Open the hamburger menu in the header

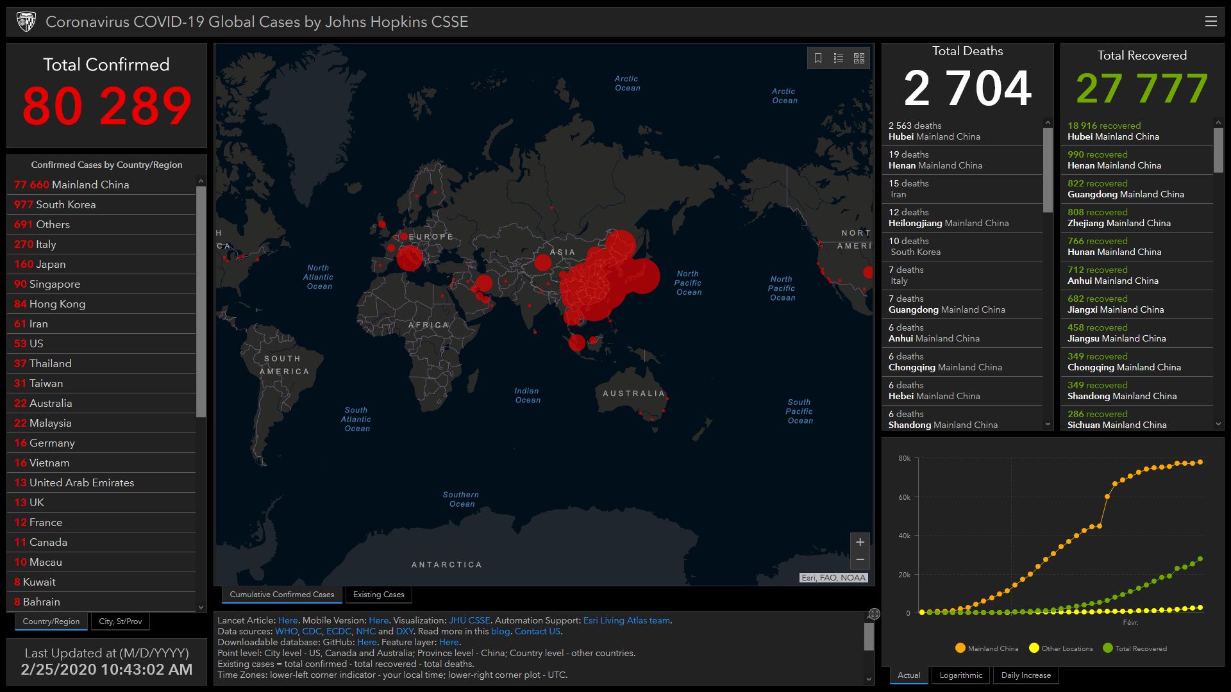pos(1210,21)
